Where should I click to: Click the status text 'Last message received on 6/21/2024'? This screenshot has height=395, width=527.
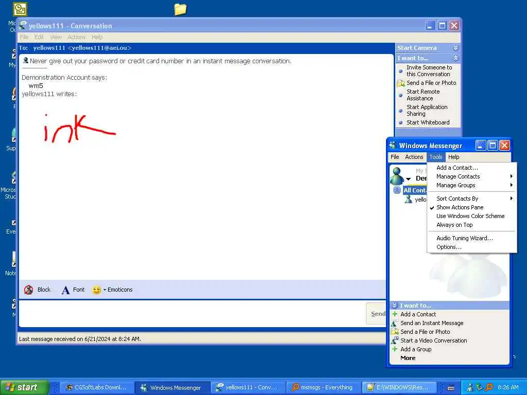point(80,339)
